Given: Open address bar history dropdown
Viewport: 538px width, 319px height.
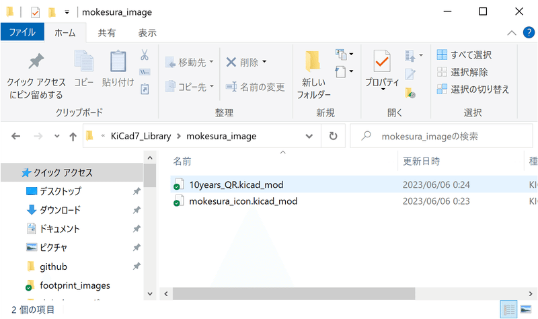Looking at the screenshot, I should point(309,137).
